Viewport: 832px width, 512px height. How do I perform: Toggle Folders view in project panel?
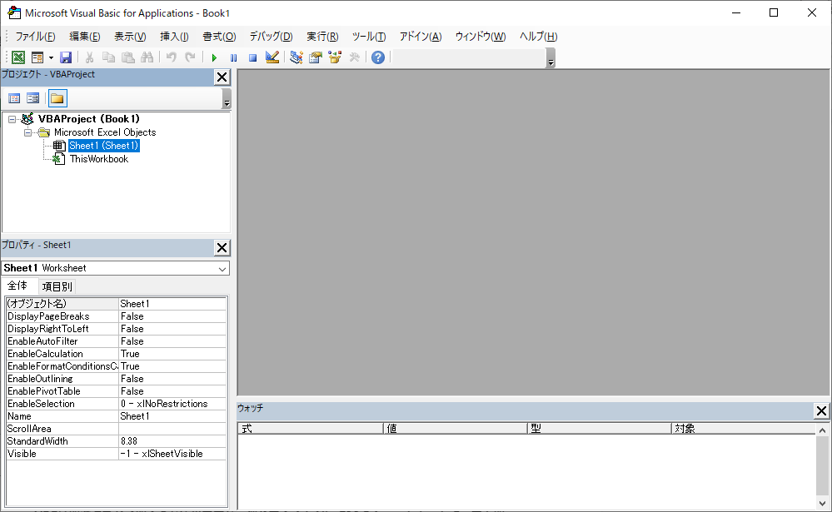click(x=57, y=98)
